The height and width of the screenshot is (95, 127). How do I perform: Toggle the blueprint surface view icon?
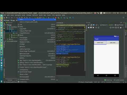click(91, 28)
